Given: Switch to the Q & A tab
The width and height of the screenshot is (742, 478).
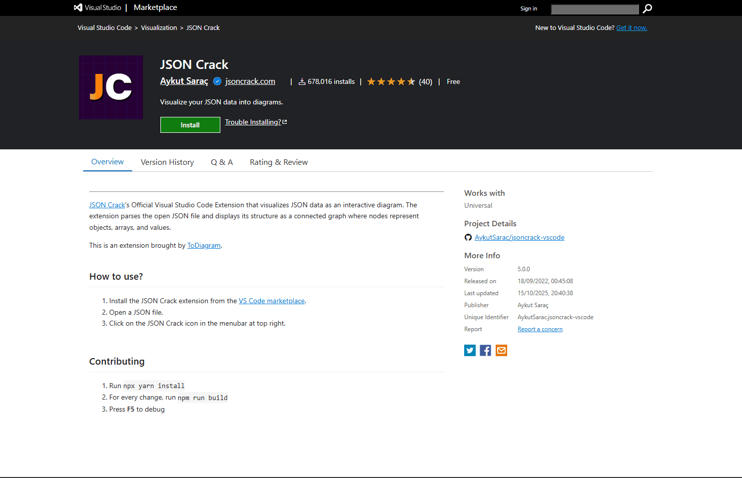Looking at the screenshot, I should [x=222, y=162].
